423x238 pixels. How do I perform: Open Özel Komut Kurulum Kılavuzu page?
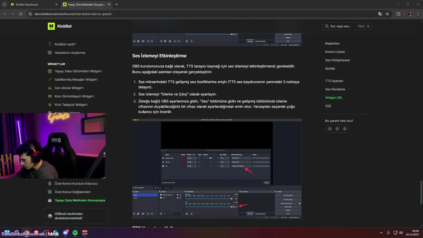pyautogui.click(x=76, y=183)
